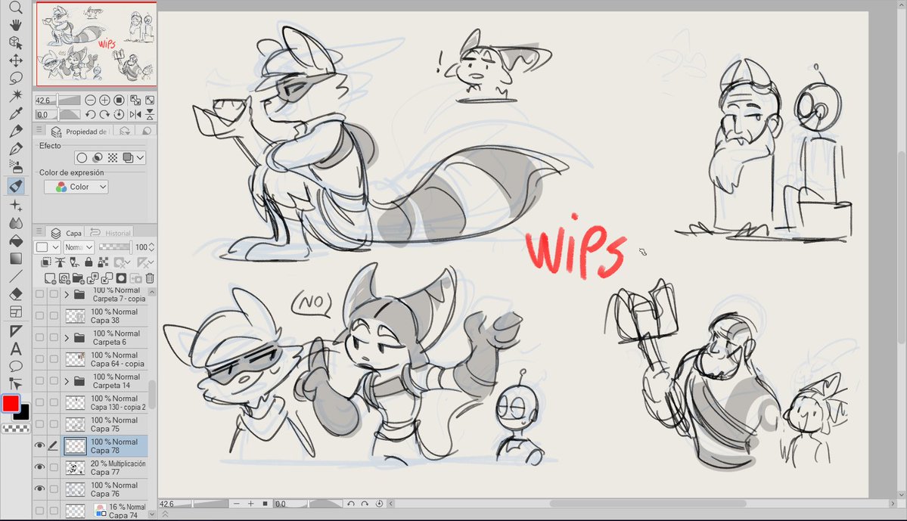The image size is (907, 521).
Task: Open Color de expresión Color dropdown
Action: pyautogui.click(x=76, y=187)
